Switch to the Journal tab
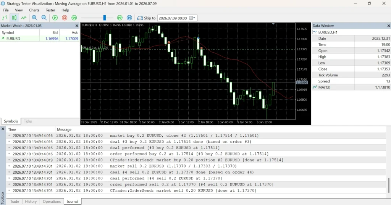391x205 pixels. pyautogui.click(x=73, y=202)
